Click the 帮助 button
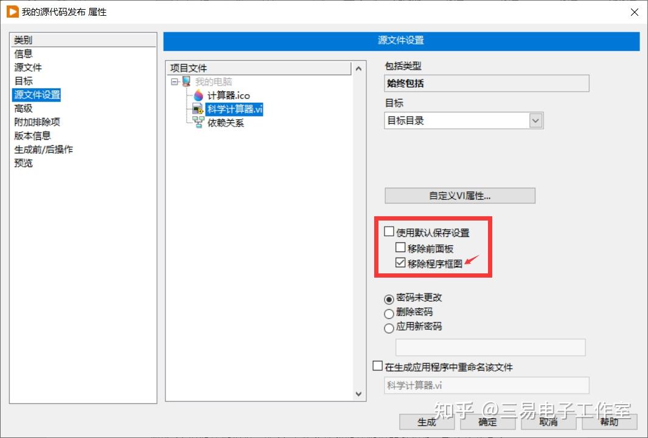Viewport: 648px width, 438px height. pyautogui.click(x=610, y=422)
